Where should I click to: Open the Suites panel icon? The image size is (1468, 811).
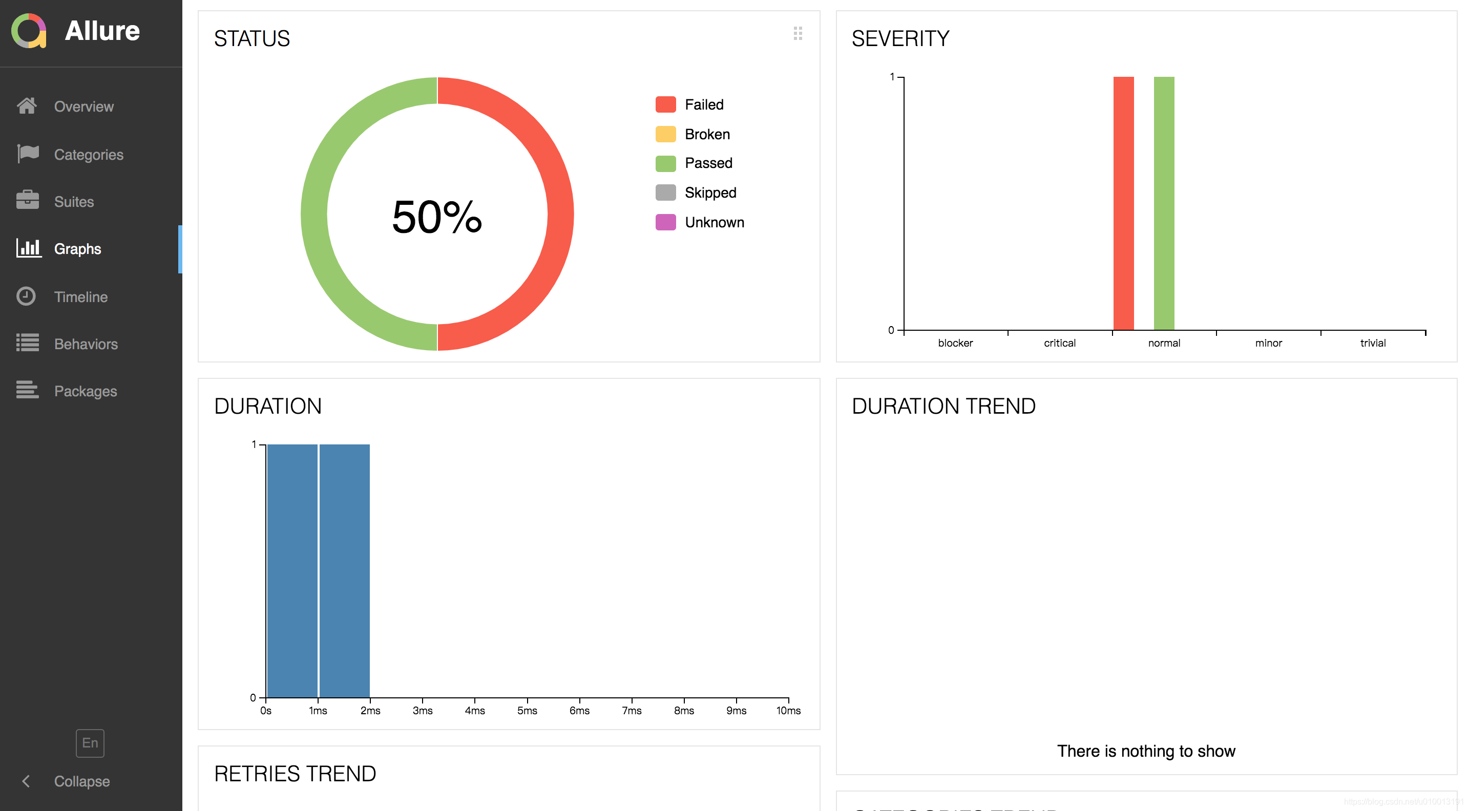click(27, 200)
